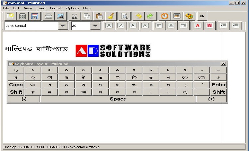Insert date and time via clock icon
The width and height of the screenshot is (249, 151).
[x=165, y=16]
